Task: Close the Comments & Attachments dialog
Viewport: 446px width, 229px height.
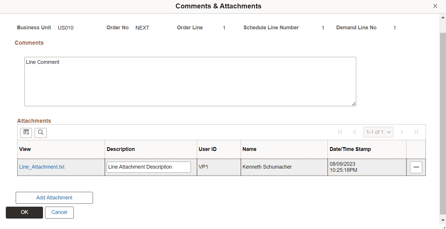Action: pos(435,6)
